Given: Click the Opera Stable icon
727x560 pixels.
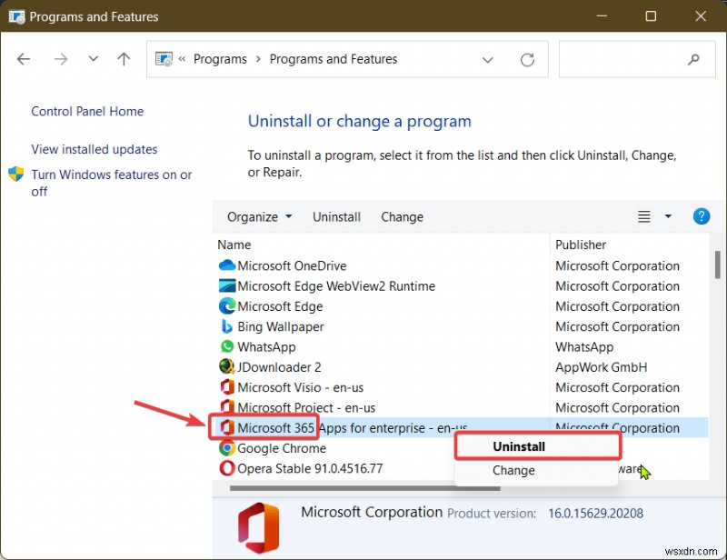Looking at the screenshot, I should tap(226, 467).
